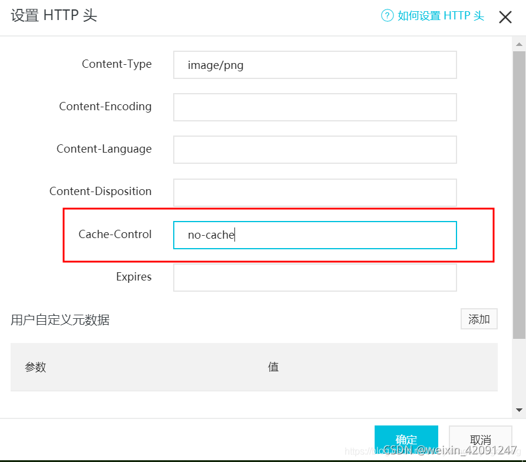Click the 参数 column header
Image resolution: width=526 pixels, height=462 pixels.
35,367
